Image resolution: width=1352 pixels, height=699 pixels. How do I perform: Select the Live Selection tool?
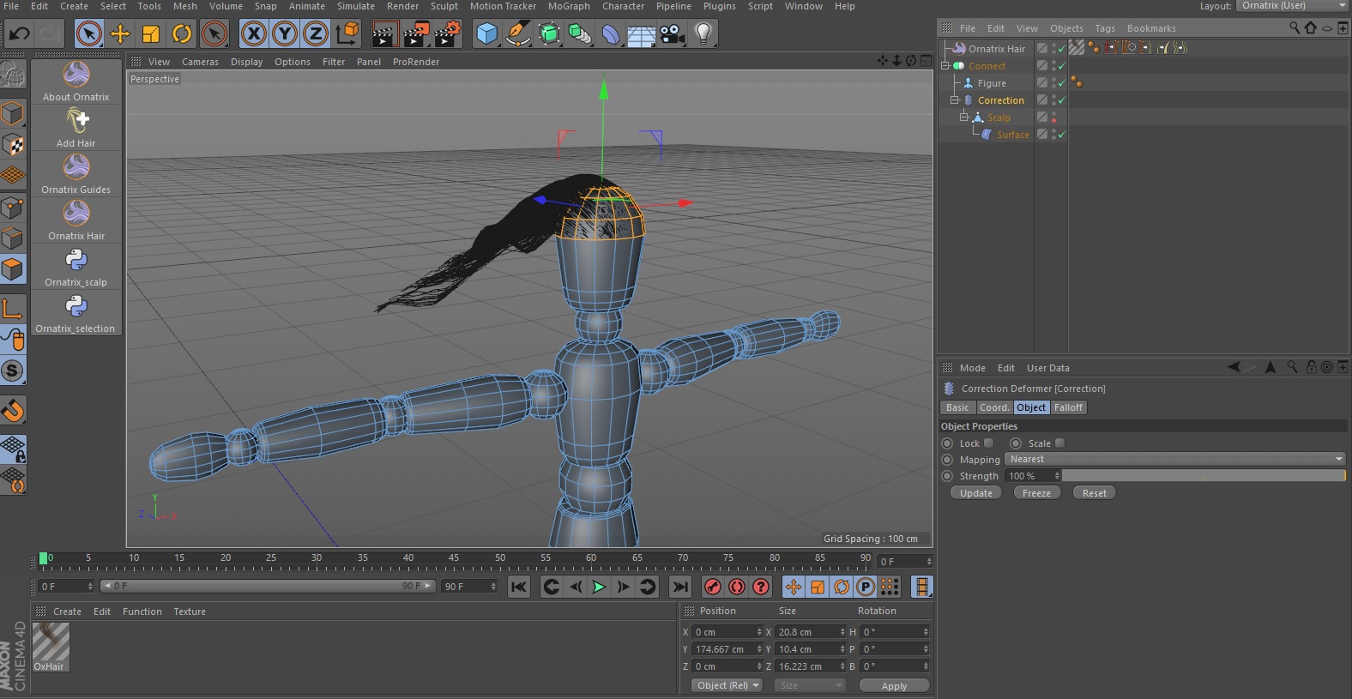(88, 34)
